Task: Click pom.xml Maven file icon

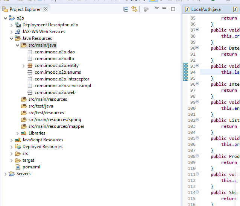Action: click(18, 167)
